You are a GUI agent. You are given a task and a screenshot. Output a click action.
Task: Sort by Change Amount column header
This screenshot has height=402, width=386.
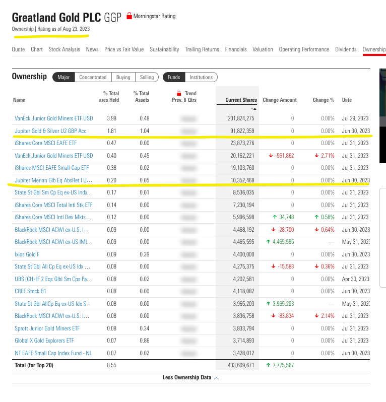pyautogui.click(x=280, y=100)
